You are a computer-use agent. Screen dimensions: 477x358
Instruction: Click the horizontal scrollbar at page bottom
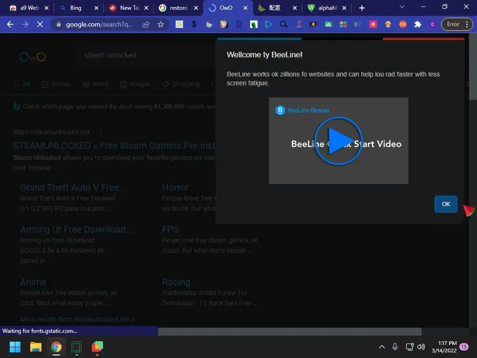pyautogui.click(x=290, y=331)
